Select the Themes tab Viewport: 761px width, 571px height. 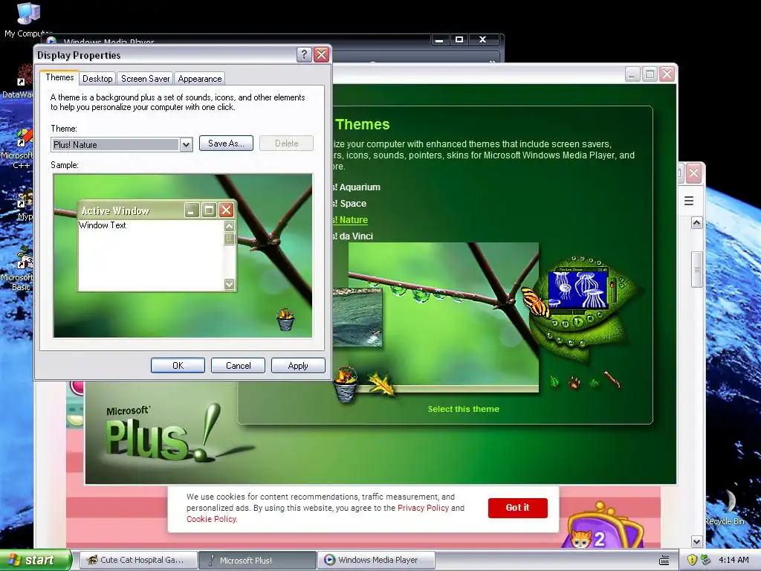coord(59,77)
